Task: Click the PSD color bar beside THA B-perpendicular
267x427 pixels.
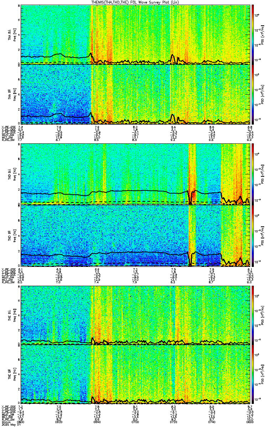Action: (x=253, y=34)
